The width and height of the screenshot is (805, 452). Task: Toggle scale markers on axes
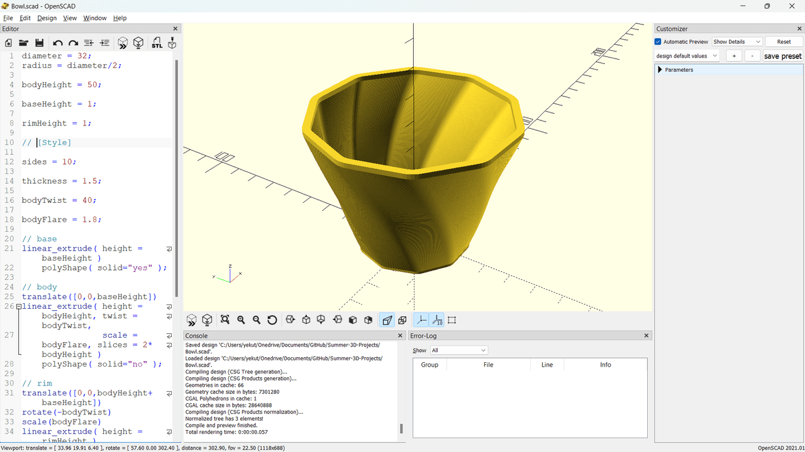[437, 320]
